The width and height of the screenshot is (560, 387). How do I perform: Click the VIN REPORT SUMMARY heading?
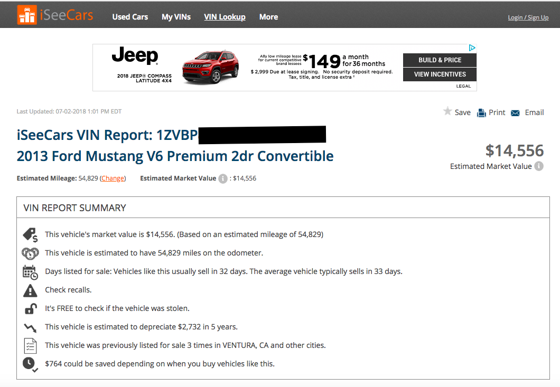coord(74,208)
